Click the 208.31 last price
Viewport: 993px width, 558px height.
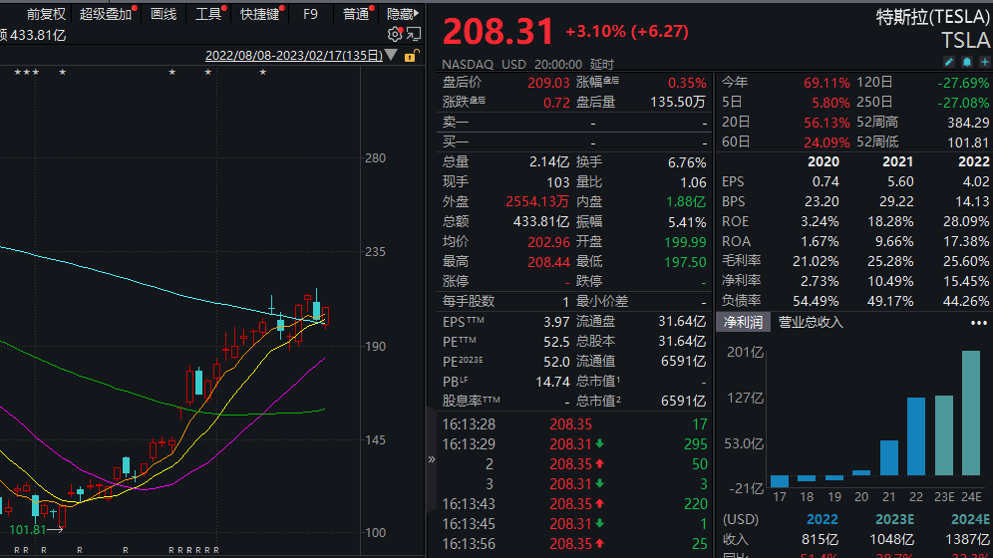click(x=497, y=31)
